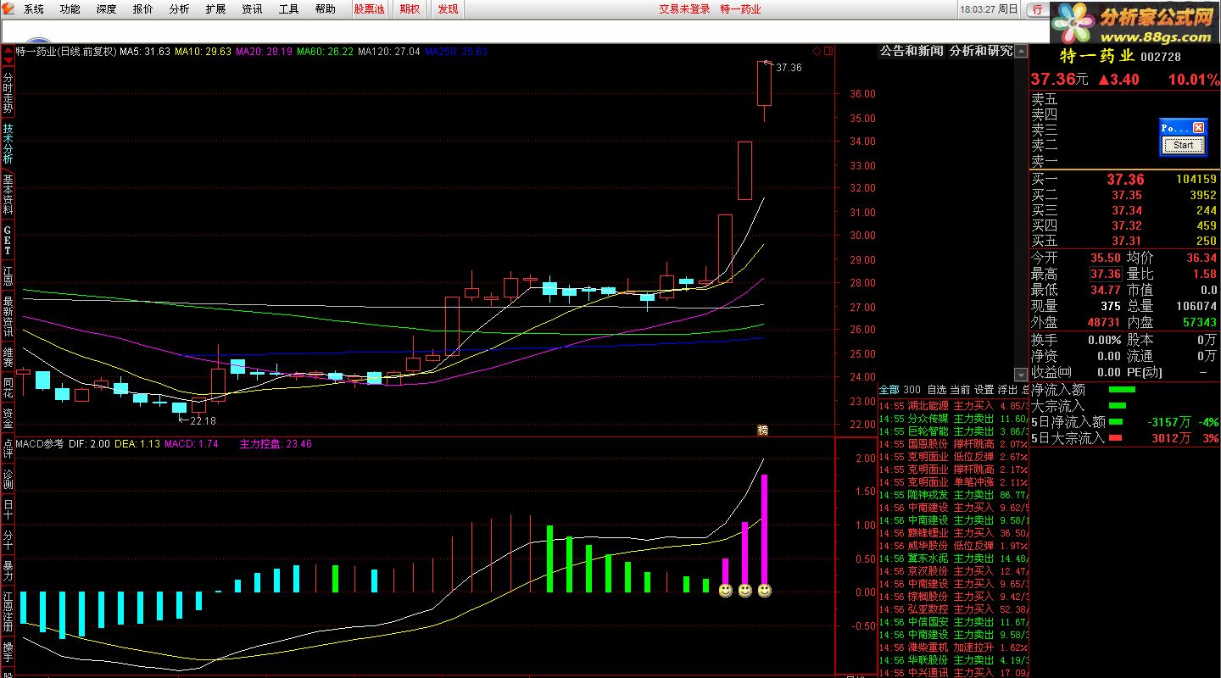Open the 江恩注册 side tab
The image size is (1221, 678).
tap(8, 612)
